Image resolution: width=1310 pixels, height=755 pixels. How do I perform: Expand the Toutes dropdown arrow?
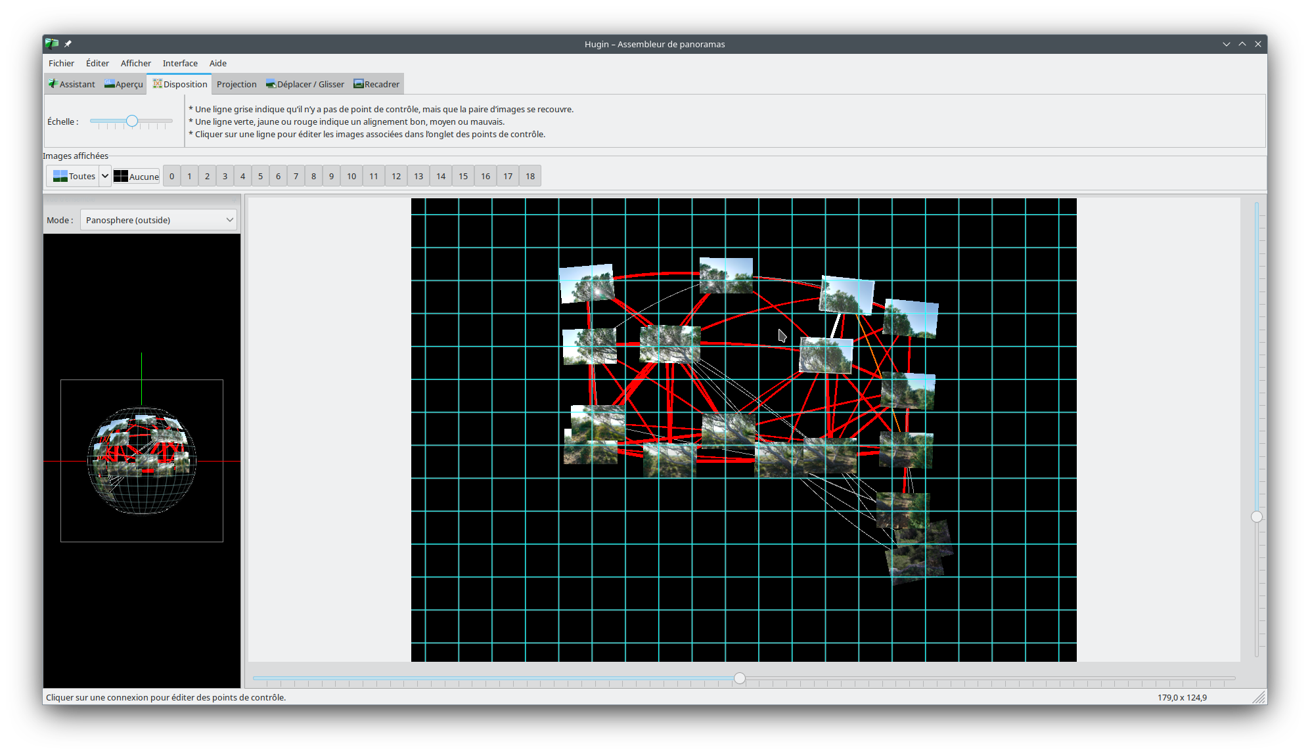point(105,176)
